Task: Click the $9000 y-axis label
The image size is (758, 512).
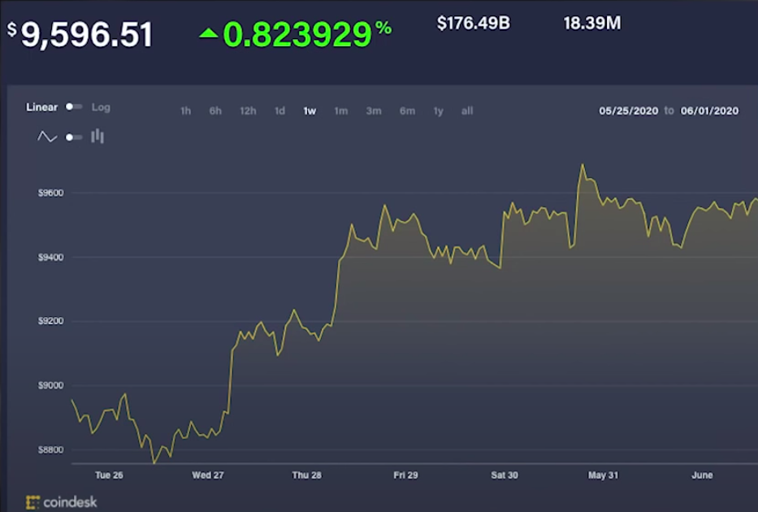Action: click(50, 385)
